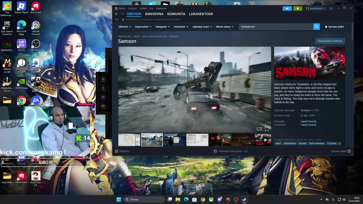Open Epic Games Launcher desktop icon

[x=7, y=28]
